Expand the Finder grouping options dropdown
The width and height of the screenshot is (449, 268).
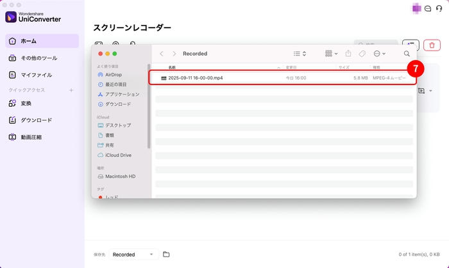pyautogui.click(x=332, y=54)
